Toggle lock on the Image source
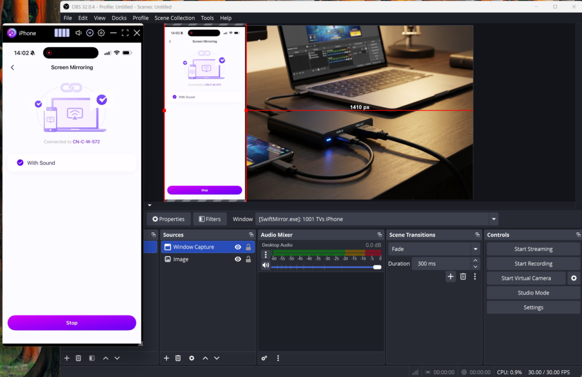The width and height of the screenshot is (582, 377). tap(248, 259)
